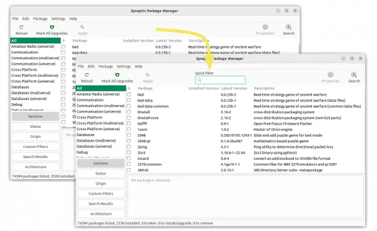Select 0install-core package row name
The height and width of the screenshot is (231, 377).
coord(148,118)
